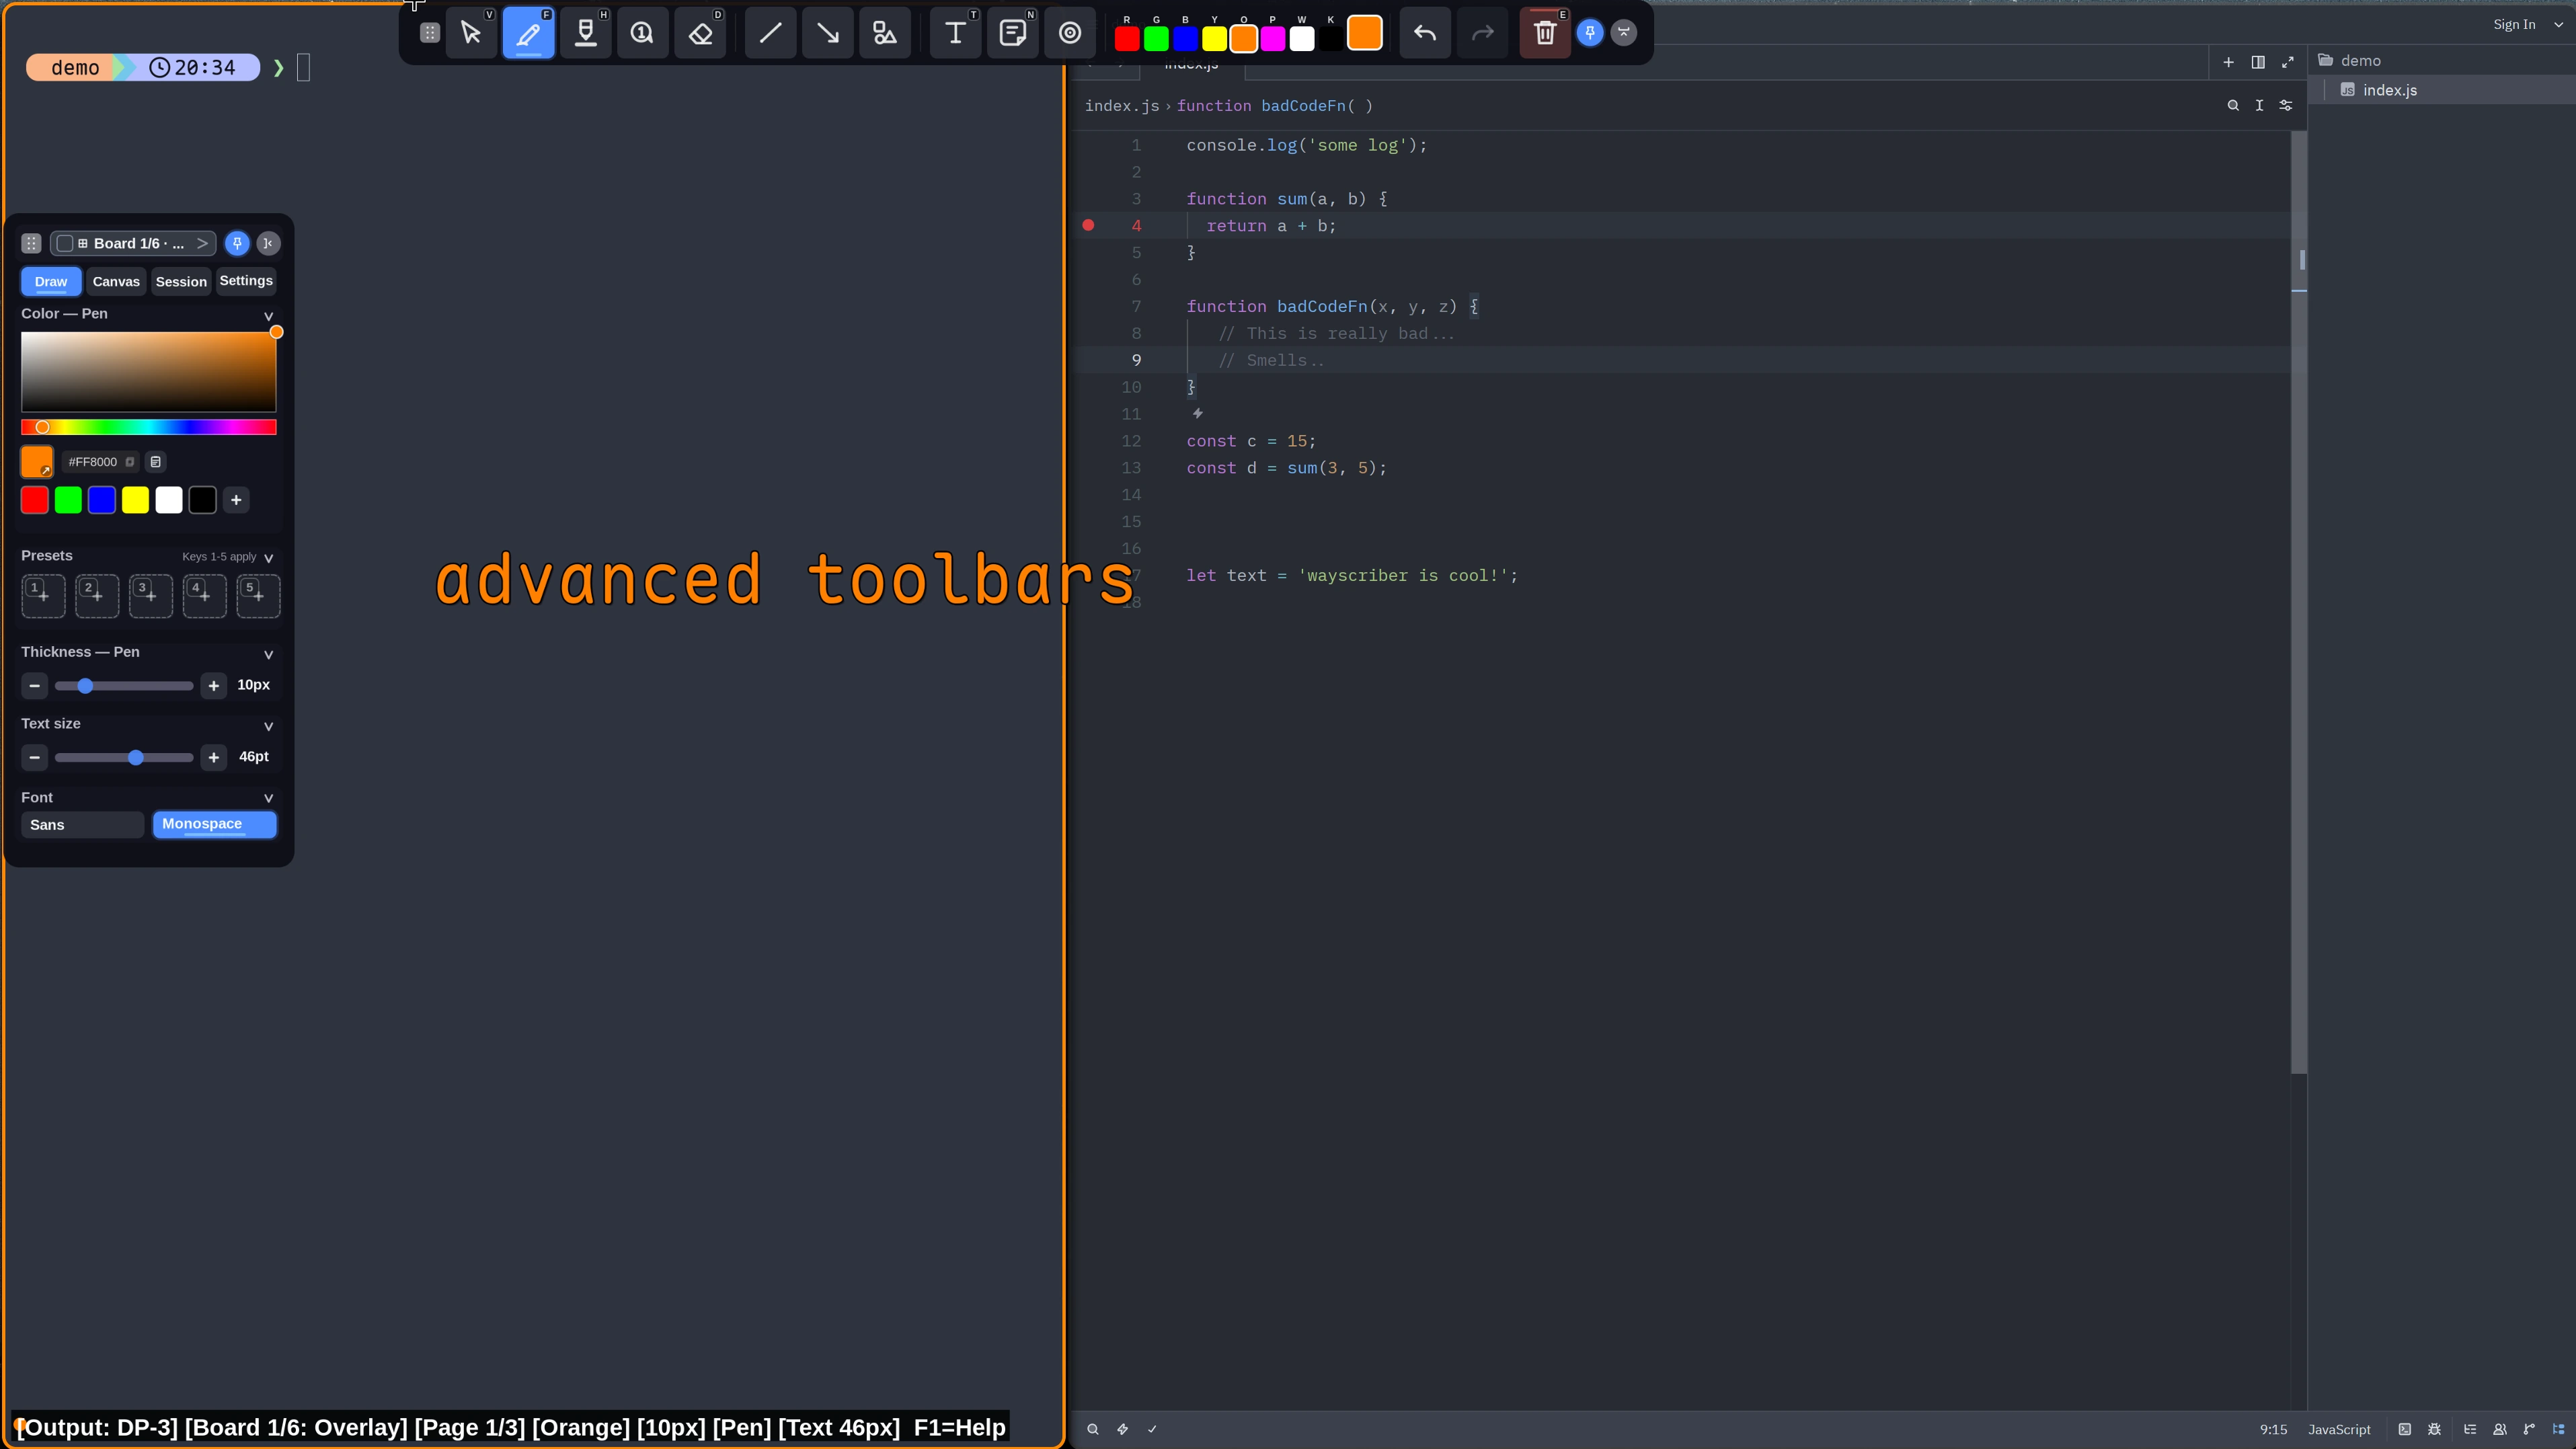The width and height of the screenshot is (2576, 1449).
Task: Open the Settings tab in side panel
Action: click(246, 281)
